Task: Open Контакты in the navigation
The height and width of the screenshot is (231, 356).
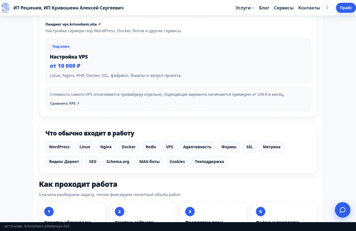Action: tap(309, 8)
